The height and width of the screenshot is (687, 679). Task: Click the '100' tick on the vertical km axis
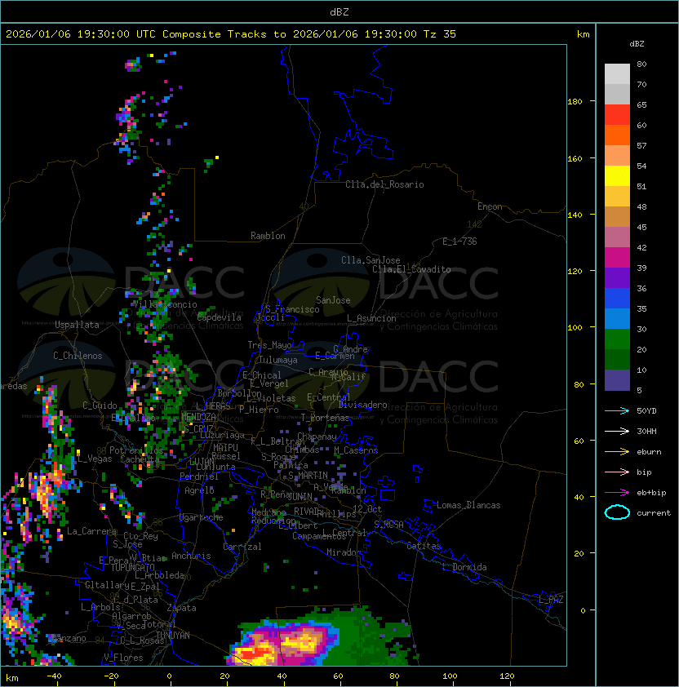(575, 328)
